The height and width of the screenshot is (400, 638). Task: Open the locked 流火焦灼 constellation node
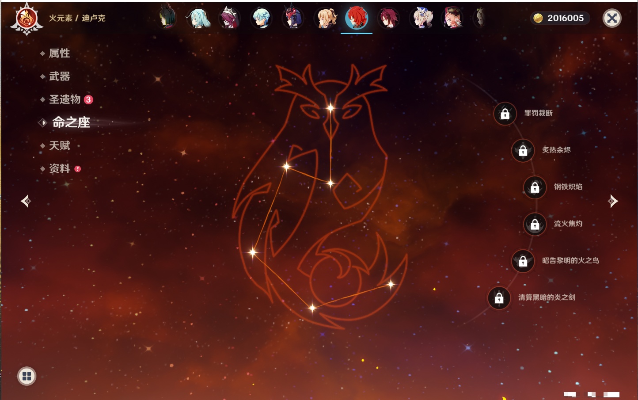pos(535,225)
